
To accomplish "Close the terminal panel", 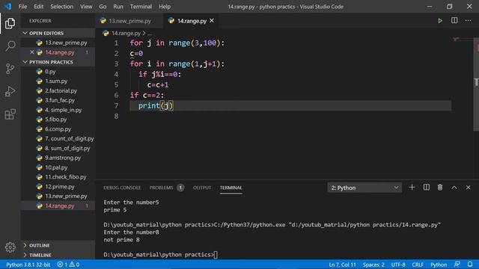I will point(468,188).
